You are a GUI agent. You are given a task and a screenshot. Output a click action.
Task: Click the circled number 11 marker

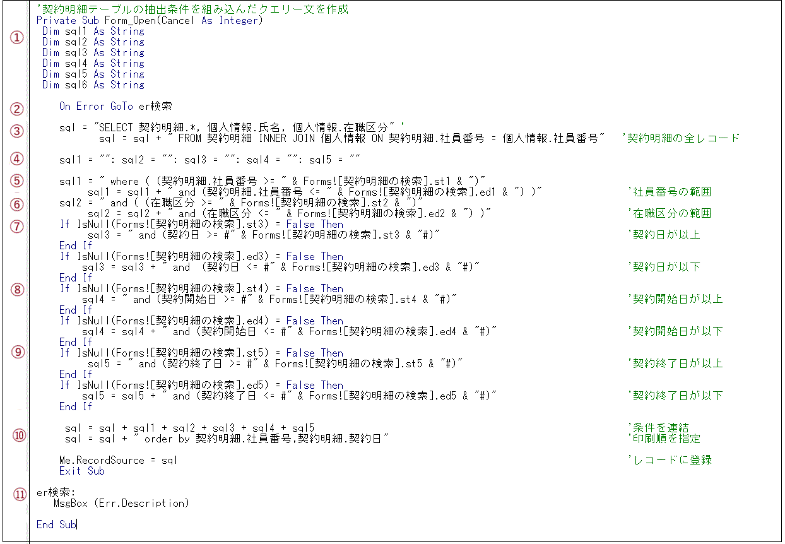pos(20,494)
